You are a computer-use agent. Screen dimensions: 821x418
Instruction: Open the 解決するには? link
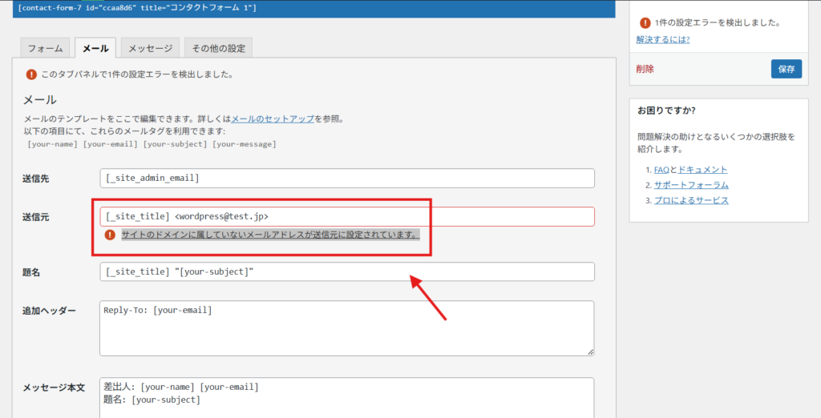pyautogui.click(x=663, y=39)
